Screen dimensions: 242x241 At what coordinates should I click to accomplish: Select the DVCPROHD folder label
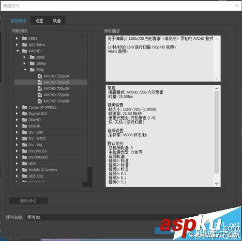[x=38, y=158]
